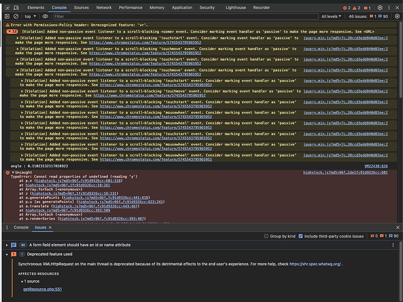
Task: Collapse the 1 source resources list
Action: click(22, 281)
